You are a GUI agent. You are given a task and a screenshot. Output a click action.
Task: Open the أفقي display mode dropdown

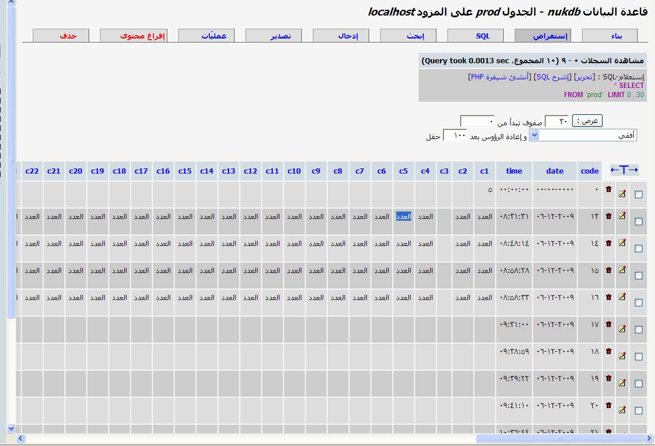click(x=583, y=135)
